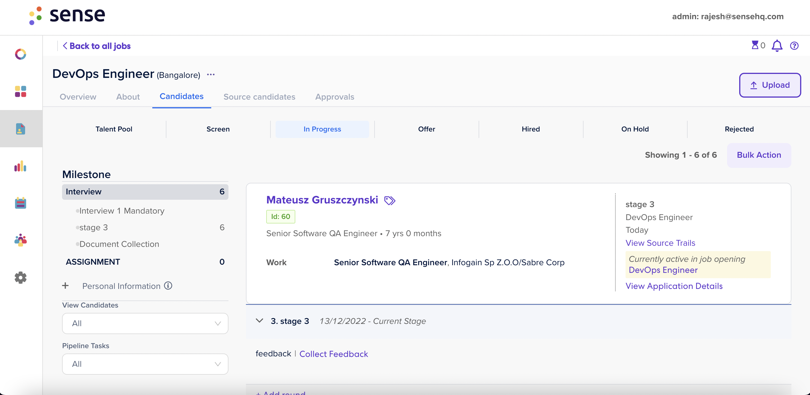This screenshot has width=810, height=395.
Task: Open the three-dot menu beside DevOps Engineer
Action: pyautogui.click(x=211, y=74)
